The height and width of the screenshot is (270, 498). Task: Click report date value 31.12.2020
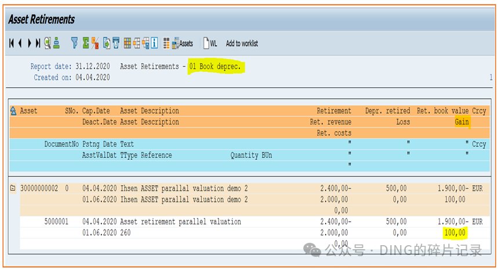click(93, 66)
